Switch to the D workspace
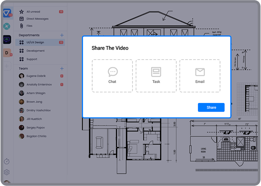Image resolution: width=261 pixels, height=186 pixels. pos(7,53)
